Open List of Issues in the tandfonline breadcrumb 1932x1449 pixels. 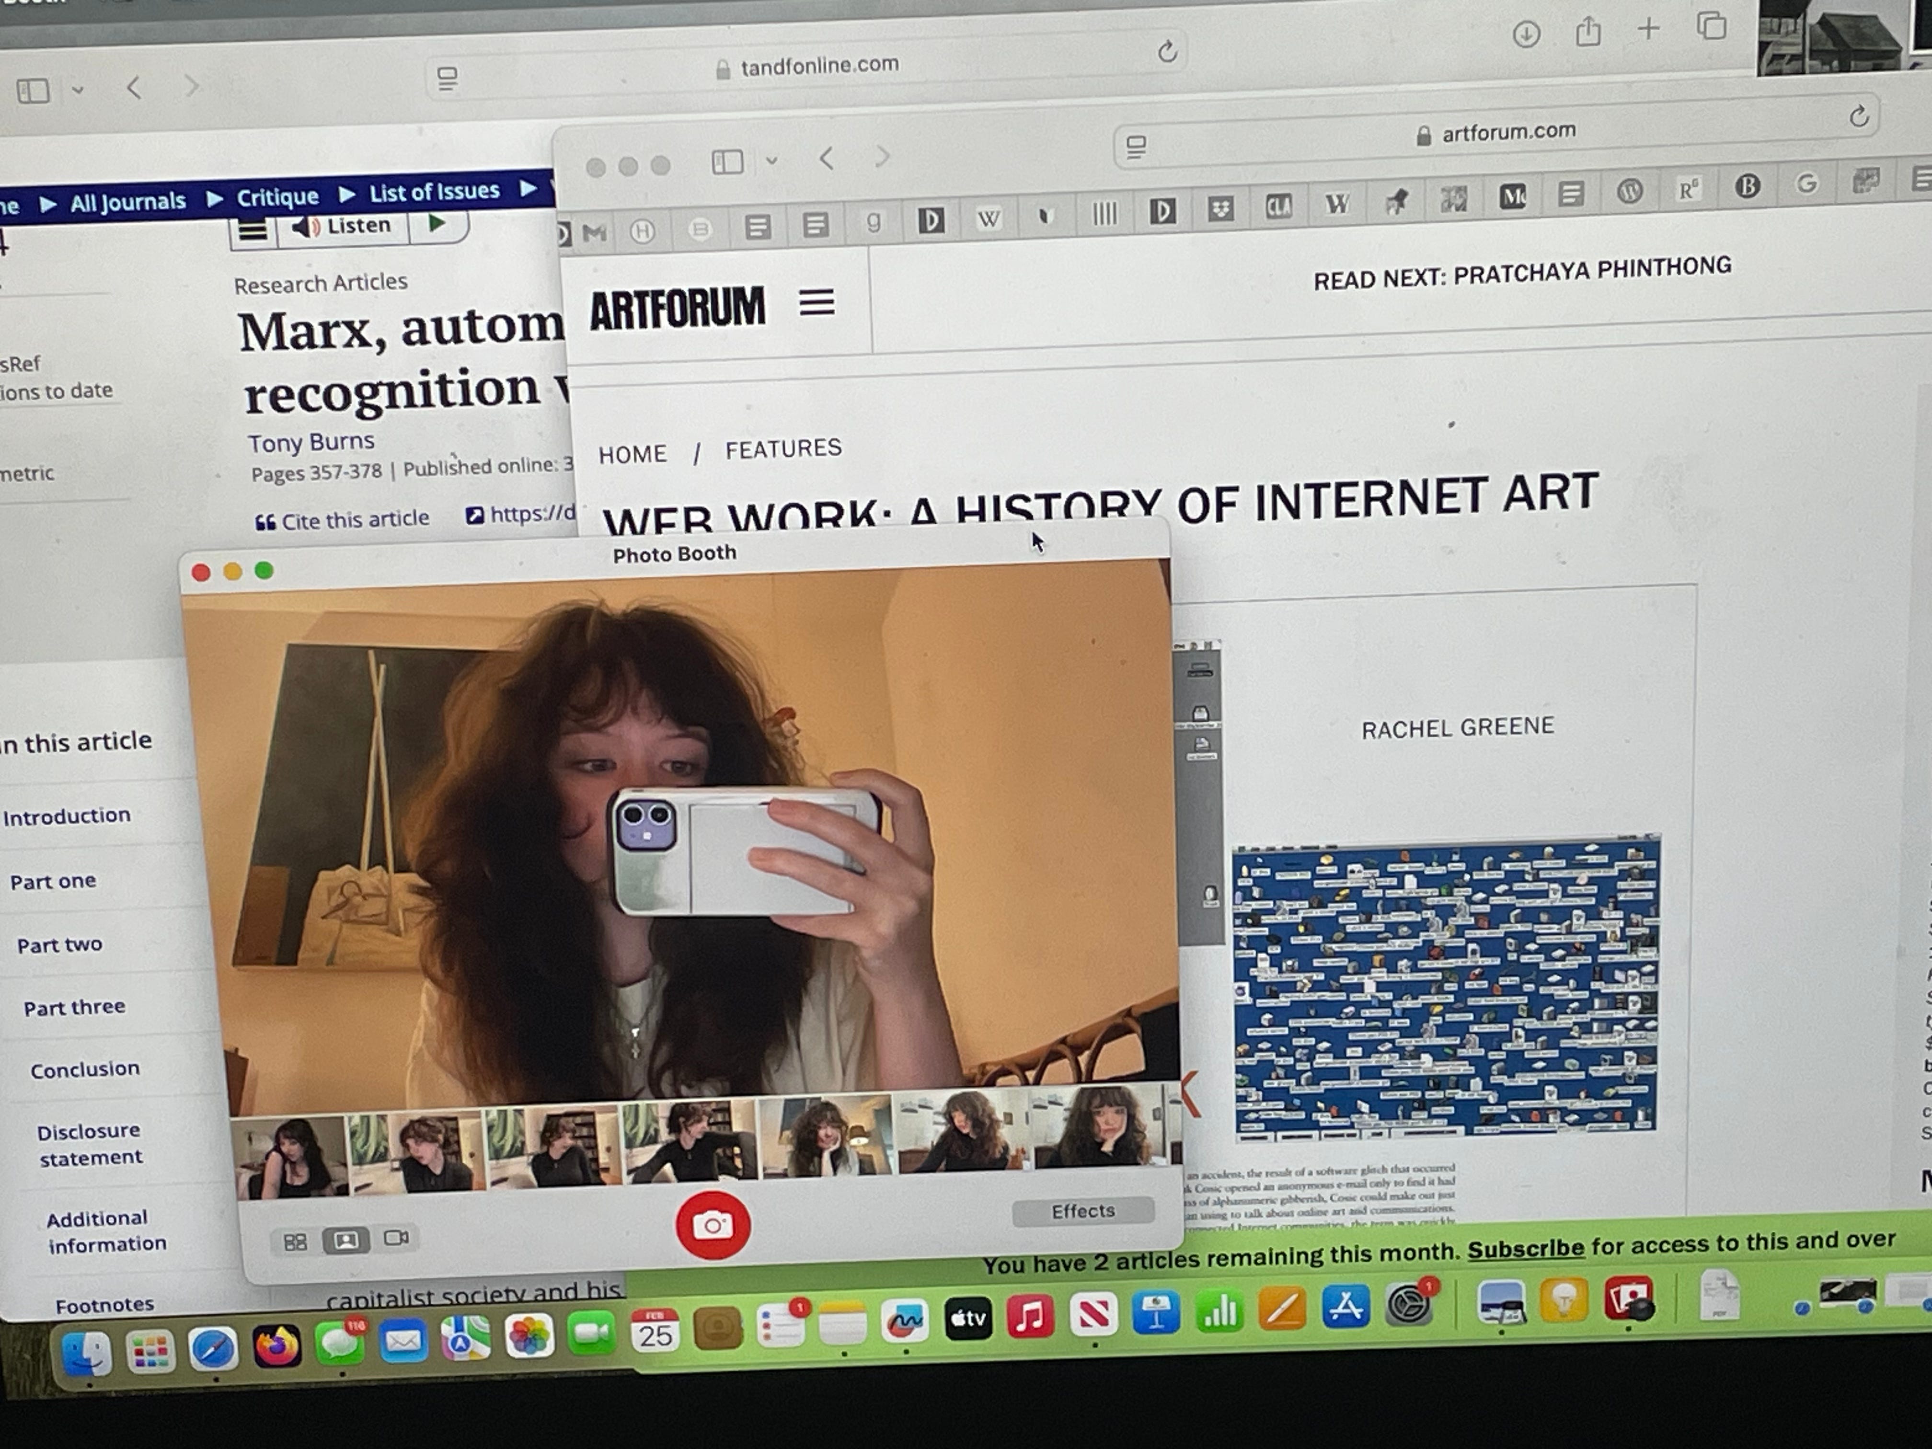pos(434,191)
